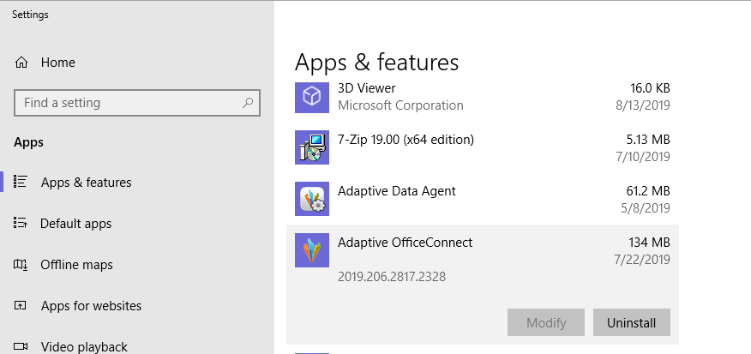
Task: Click the 7-Zip installer icon
Action: pos(312,147)
